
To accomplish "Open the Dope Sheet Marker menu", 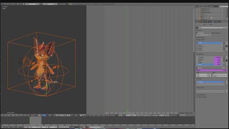I will 101,115.
